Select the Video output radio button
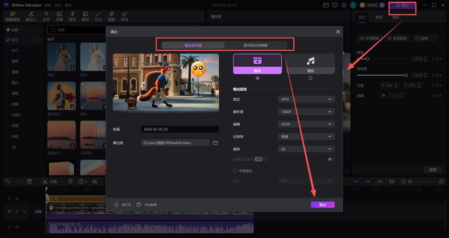 click(x=257, y=78)
